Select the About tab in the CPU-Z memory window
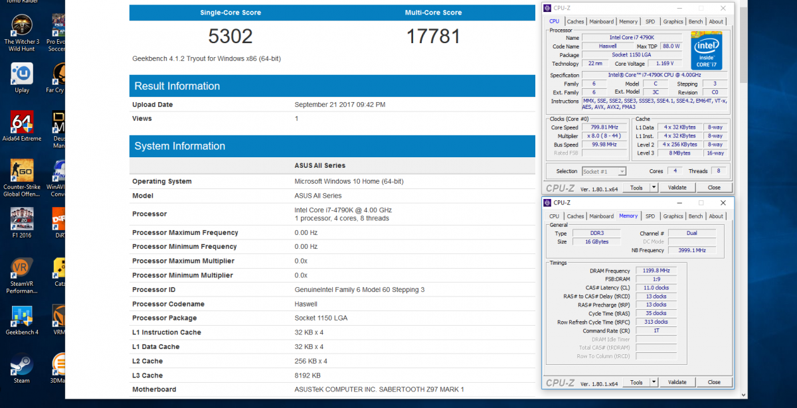Viewport: 797px width, 408px height. pos(716,216)
